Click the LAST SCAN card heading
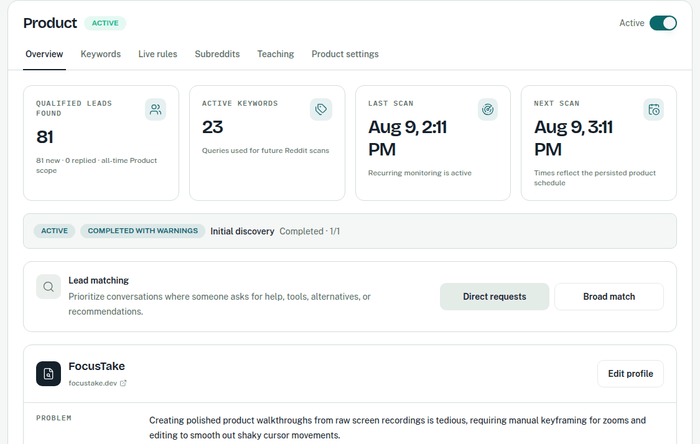This screenshot has height=444, width=700. tap(391, 103)
